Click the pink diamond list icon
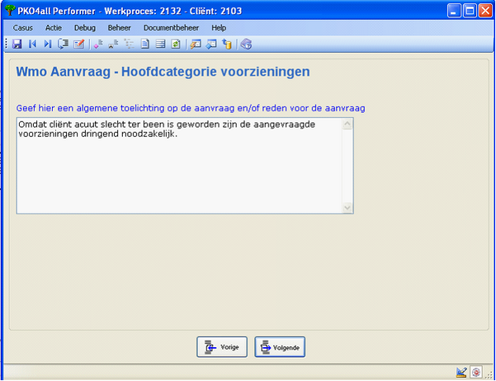The width and height of the screenshot is (496, 381). 98,44
